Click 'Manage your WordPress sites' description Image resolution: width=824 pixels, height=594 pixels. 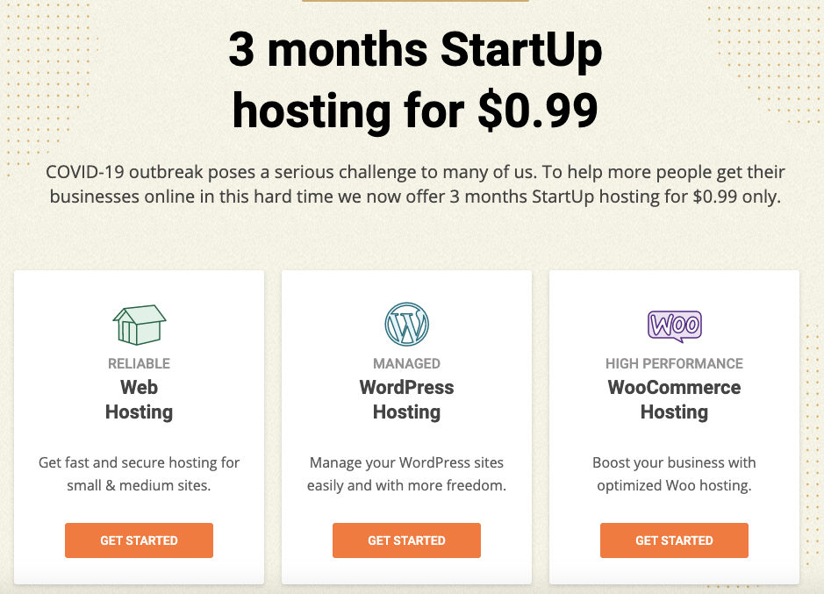tap(407, 474)
